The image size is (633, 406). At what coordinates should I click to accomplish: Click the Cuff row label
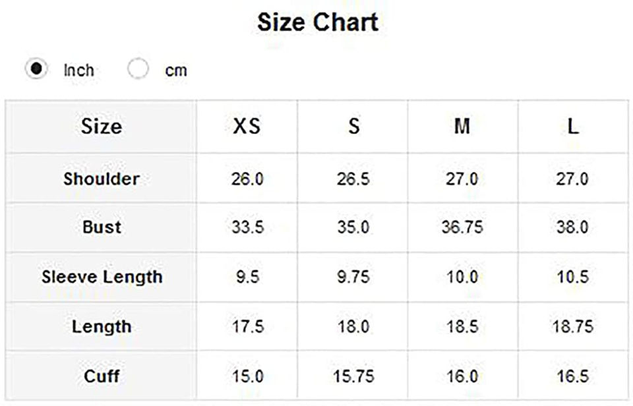tap(102, 376)
